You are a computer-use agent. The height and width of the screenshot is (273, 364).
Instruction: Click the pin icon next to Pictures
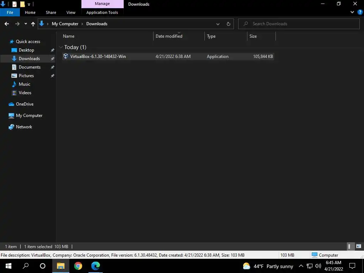53,76
